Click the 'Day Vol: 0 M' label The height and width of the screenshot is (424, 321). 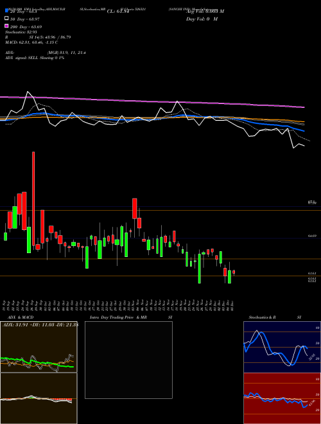[x=202, y=19]
